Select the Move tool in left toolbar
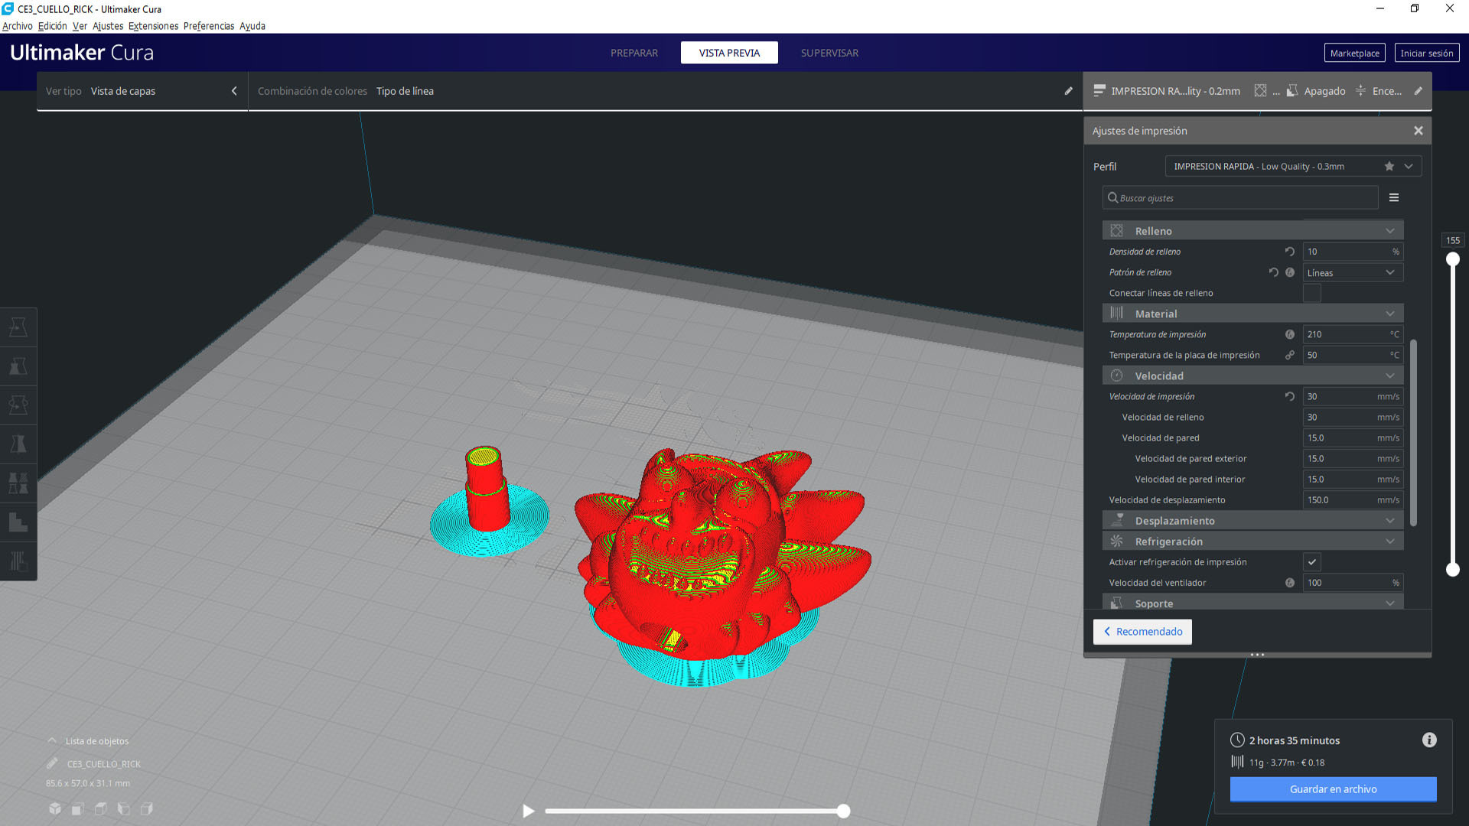The height and width of the screenshot is (826, 1469). [18, 327]
